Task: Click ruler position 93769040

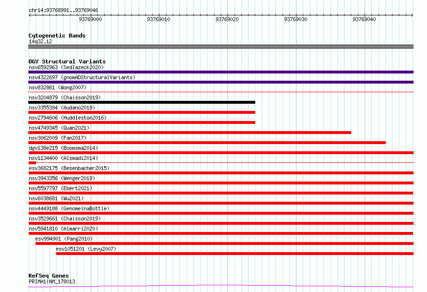Action: (x=364, y=19)
